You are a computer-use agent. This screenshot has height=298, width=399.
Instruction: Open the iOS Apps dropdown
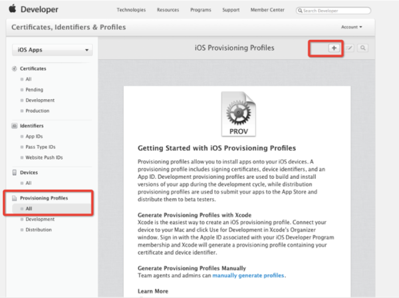(53, 50)
